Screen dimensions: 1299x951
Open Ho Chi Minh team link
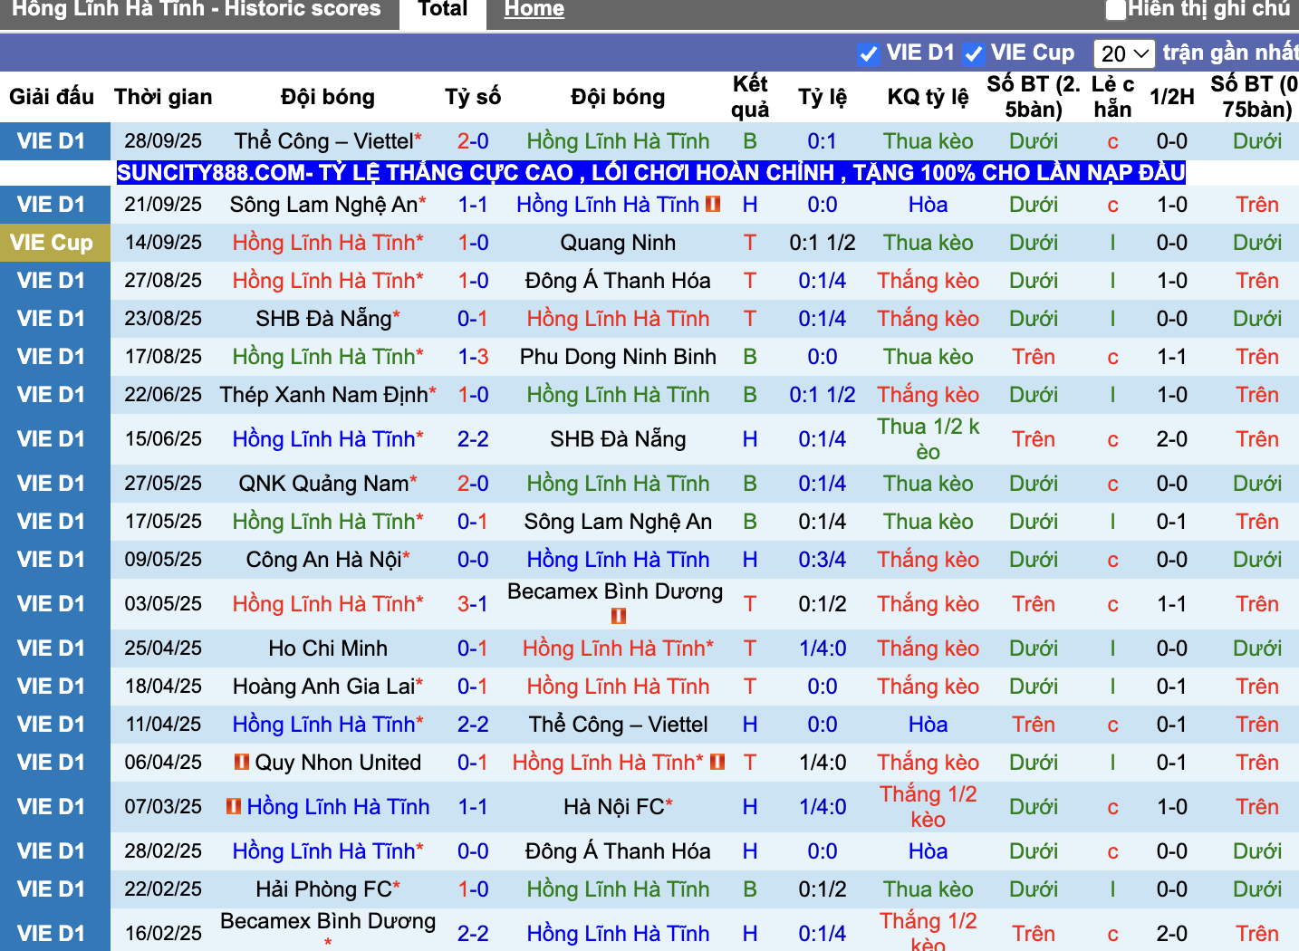point(328,648)
